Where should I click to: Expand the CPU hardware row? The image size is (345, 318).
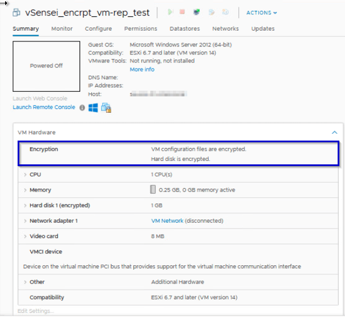25,175
